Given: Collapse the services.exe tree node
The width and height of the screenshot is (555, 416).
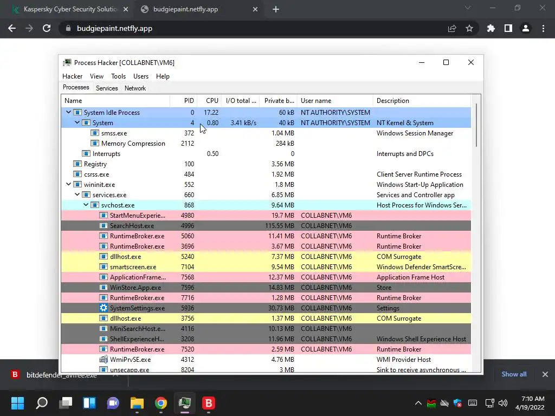Looking at the screenshot, I should [77, 194].
